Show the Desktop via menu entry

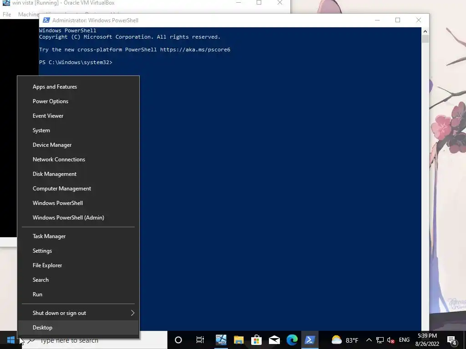78,328
